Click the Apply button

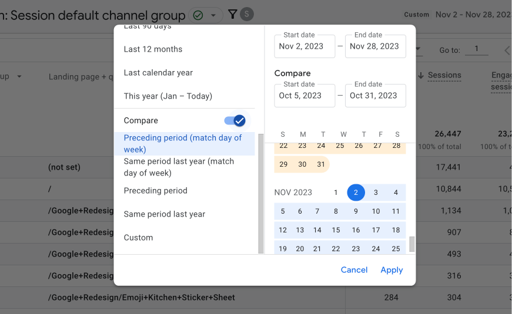click(x=391, y=270)
